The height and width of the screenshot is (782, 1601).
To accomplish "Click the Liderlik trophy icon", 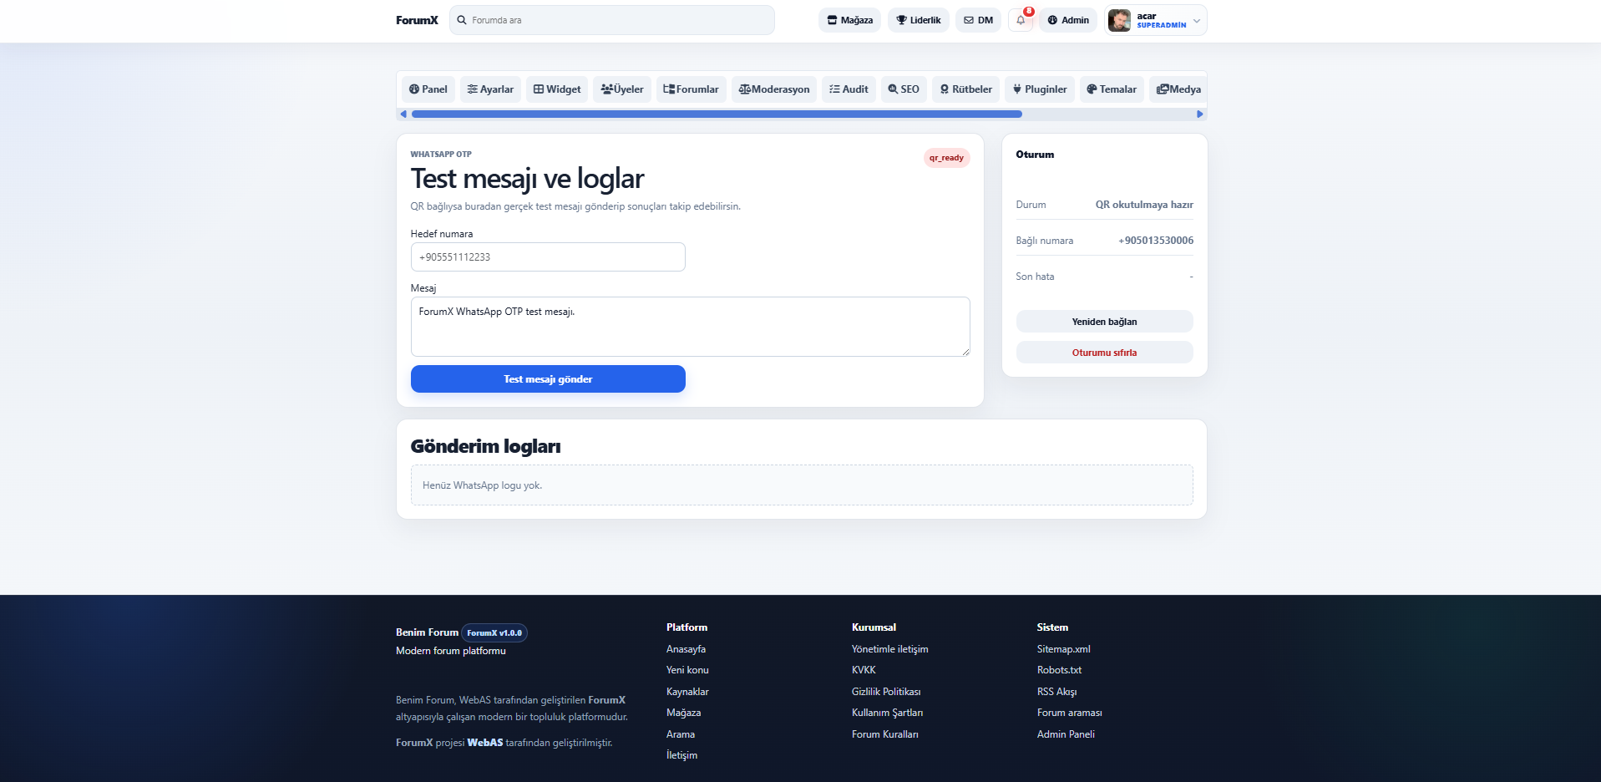I will coord(901,20).
